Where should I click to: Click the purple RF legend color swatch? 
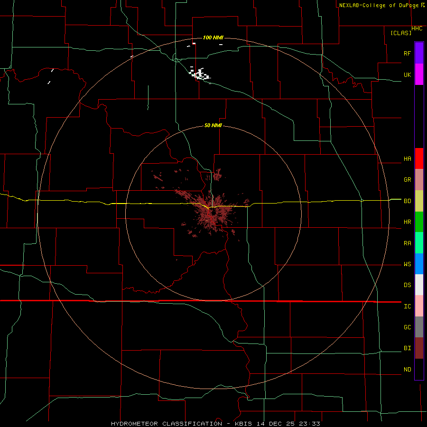(419, 53)
